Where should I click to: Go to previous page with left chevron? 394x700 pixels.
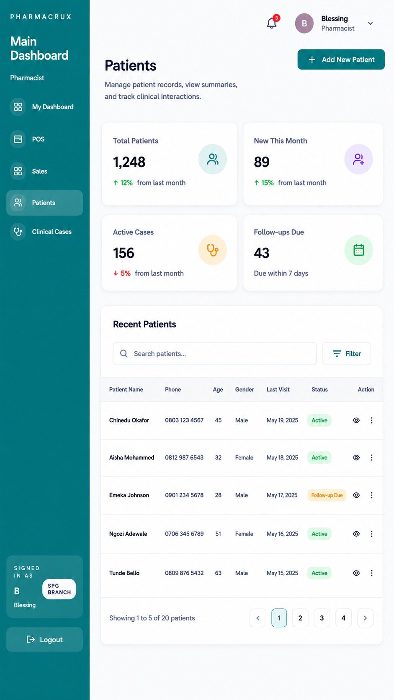(258, 618)
